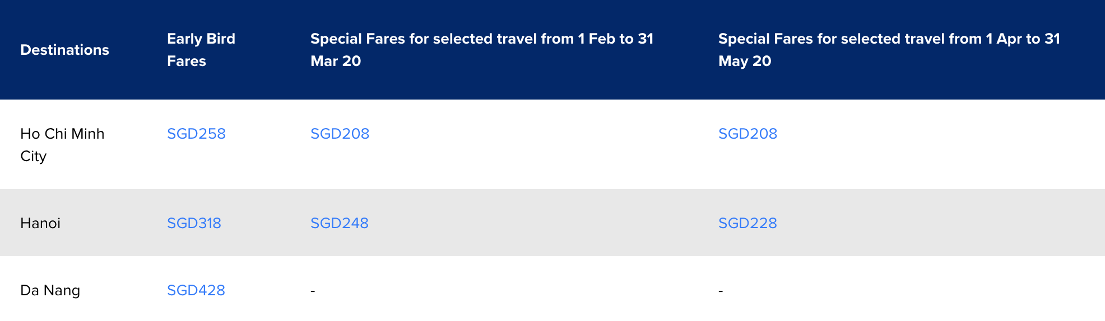Select the Hanoi destination cell
The height and width of the screenshot is (321, 1105).
click(40, 223)
